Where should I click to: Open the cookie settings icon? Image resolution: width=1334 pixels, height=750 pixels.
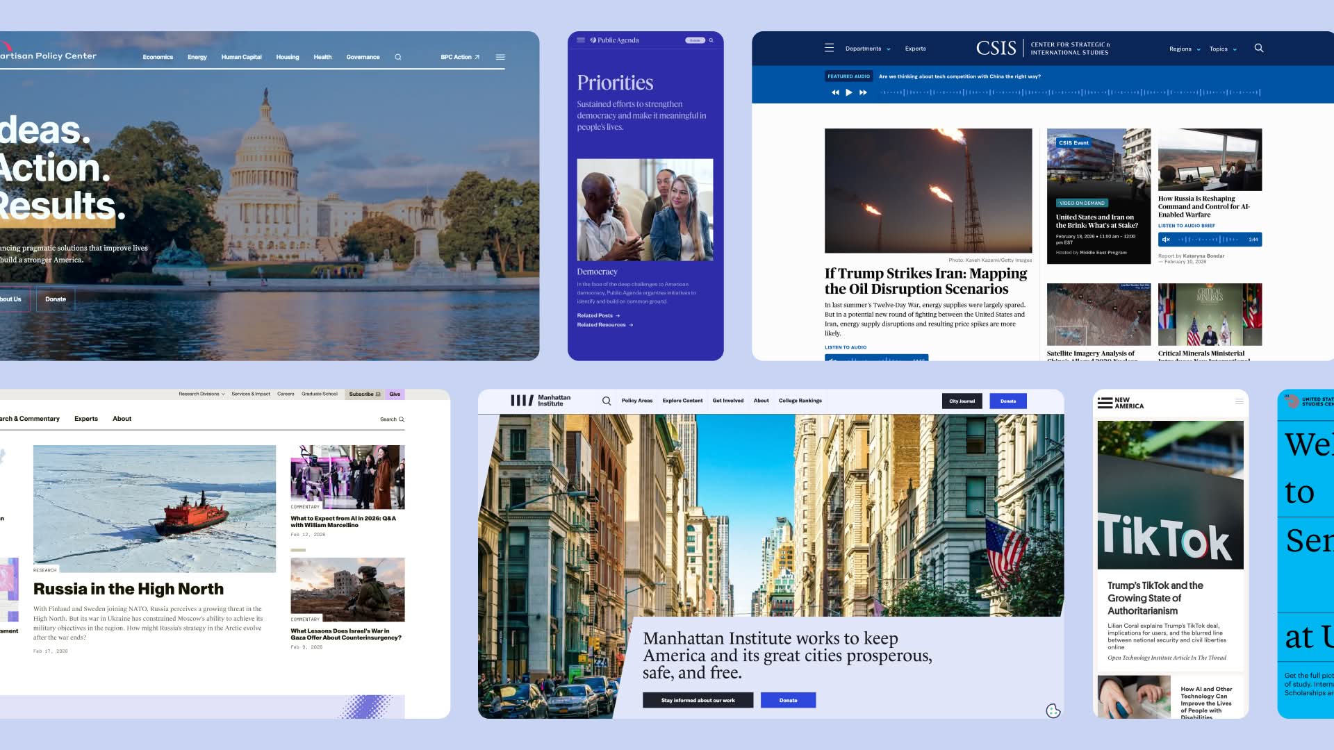click(1053, 710)
